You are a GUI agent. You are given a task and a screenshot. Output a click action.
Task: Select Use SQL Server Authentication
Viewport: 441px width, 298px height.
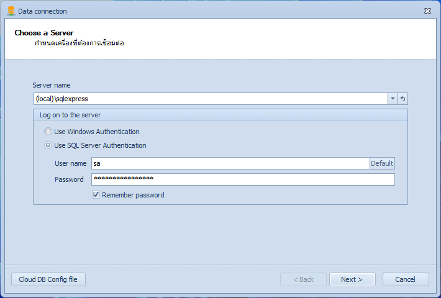point(95,145)
